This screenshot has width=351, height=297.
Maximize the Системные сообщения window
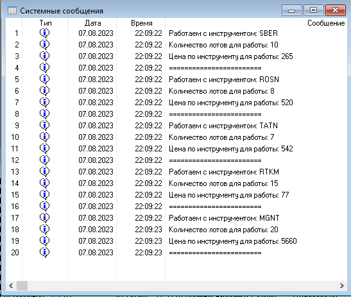point(313,10)
